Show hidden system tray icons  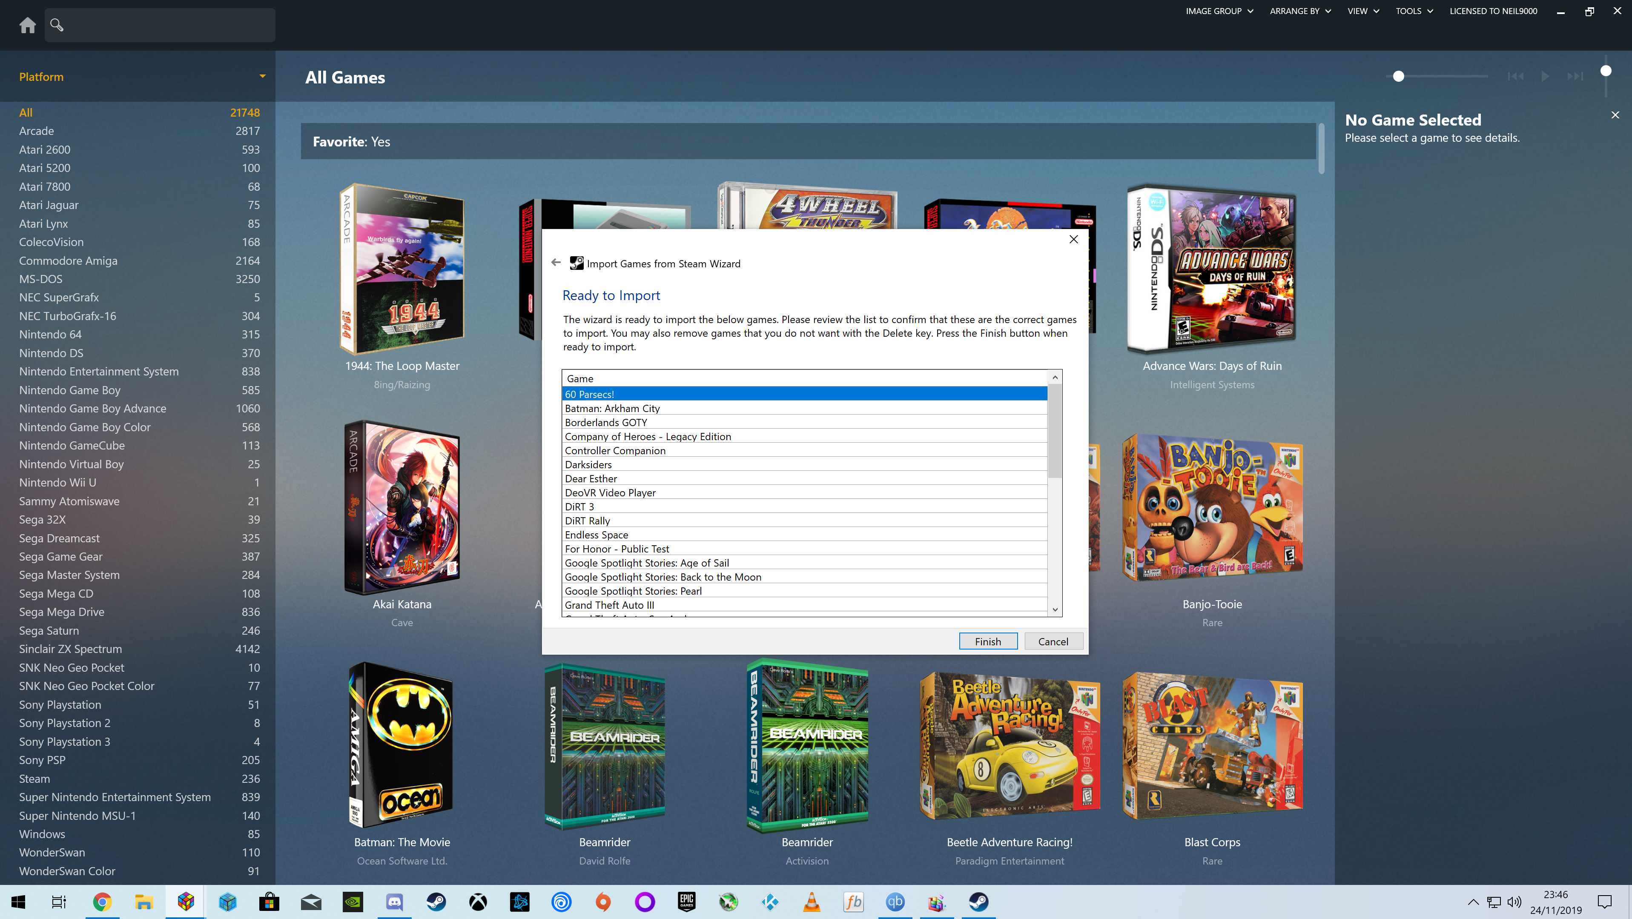point(1474,902)
